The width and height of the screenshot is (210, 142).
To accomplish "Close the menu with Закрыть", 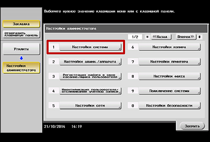I will coord(192,126).
